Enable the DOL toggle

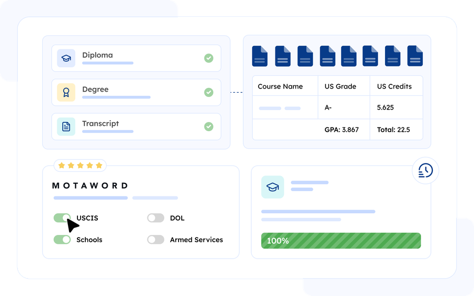click(x=156, y=218)
